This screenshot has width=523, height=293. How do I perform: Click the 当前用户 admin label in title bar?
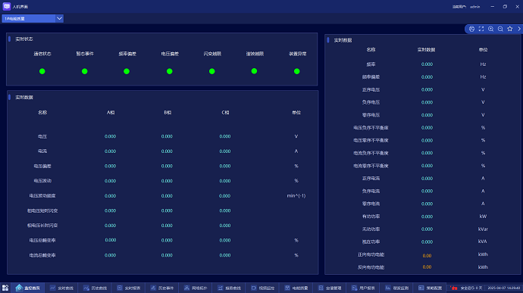[x=466, y=7]
